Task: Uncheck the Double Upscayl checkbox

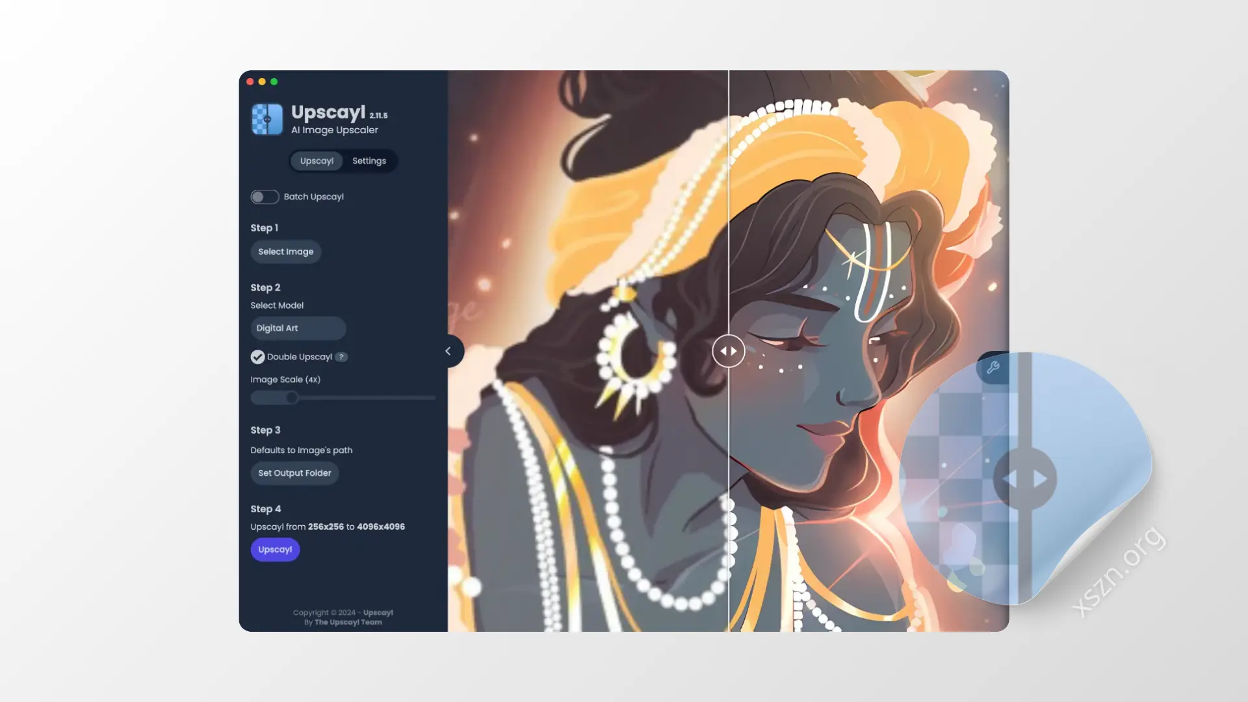Action: click(x=257, y=357)
